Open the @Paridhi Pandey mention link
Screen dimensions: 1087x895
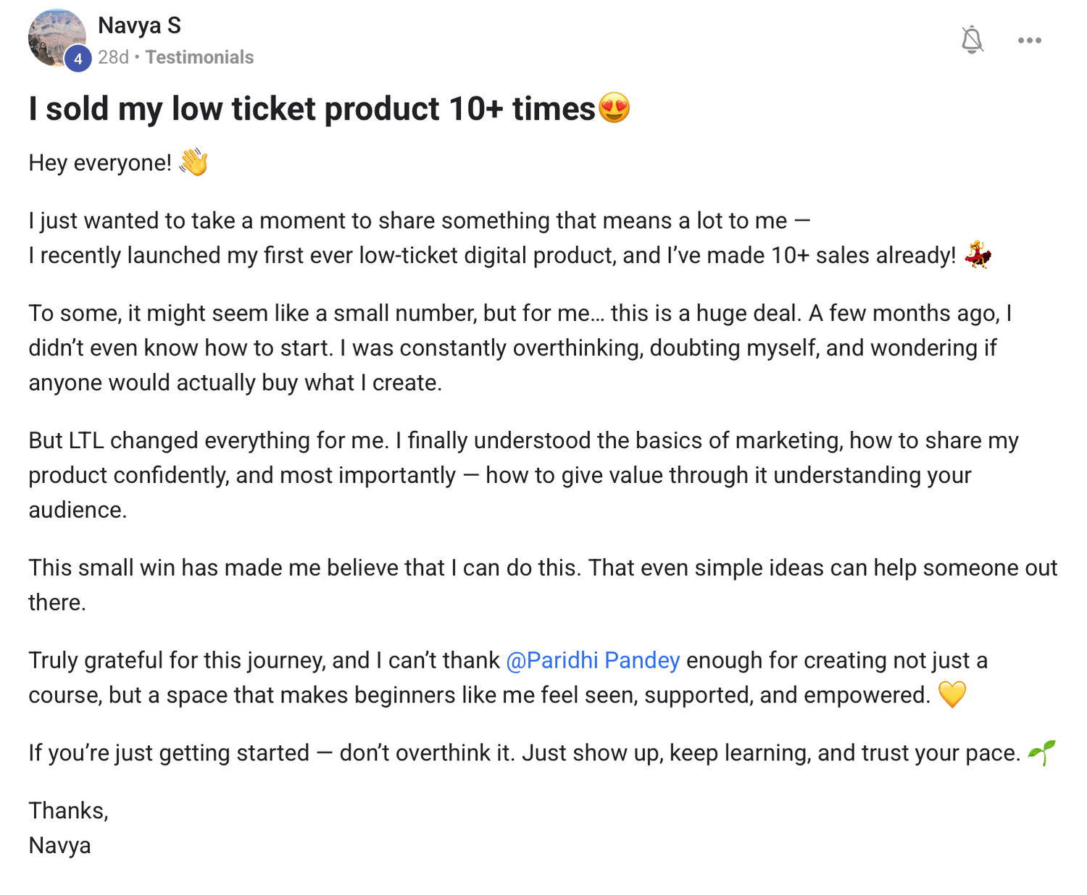click(593, 660)
